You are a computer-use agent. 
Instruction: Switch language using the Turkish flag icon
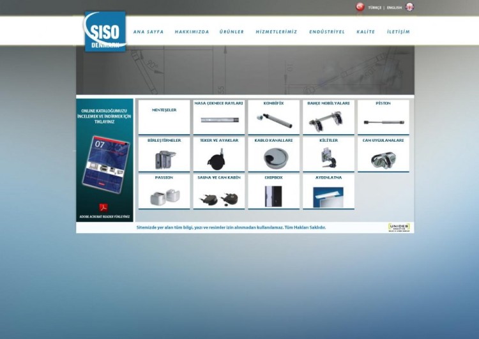(360, 7)
